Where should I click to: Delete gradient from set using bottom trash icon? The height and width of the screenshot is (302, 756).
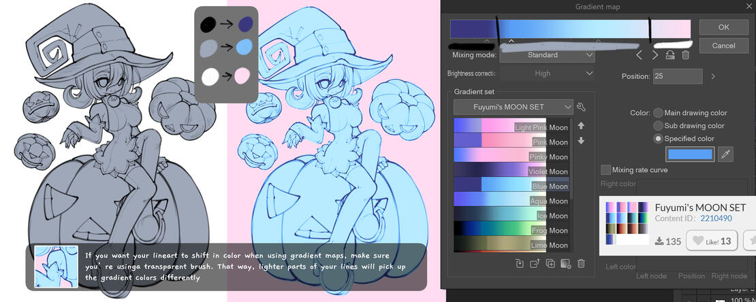(x=581, y=263)
